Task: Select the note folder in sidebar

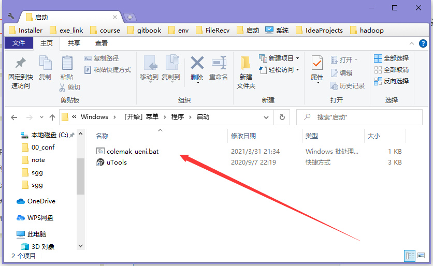Action: pos(33,160)
